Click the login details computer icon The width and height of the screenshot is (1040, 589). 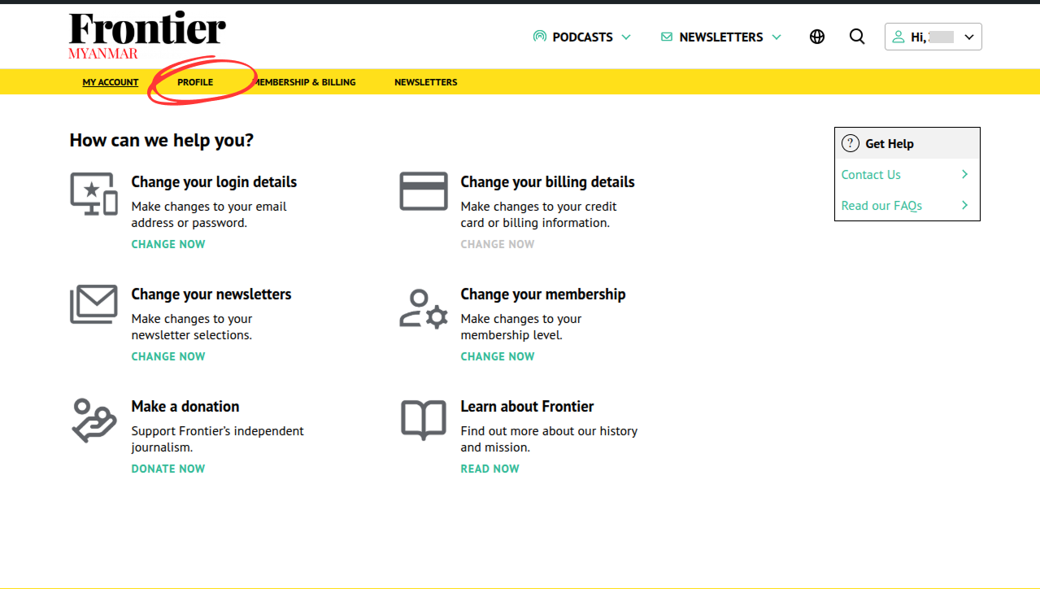point(94,194)
